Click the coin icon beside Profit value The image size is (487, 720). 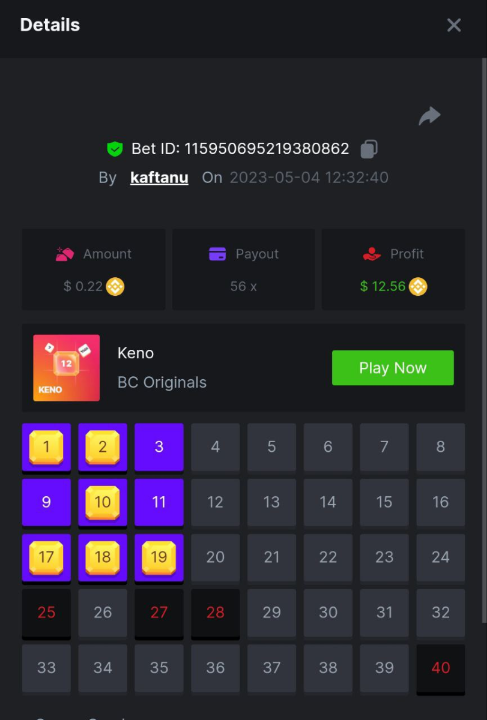coord(418,287)
